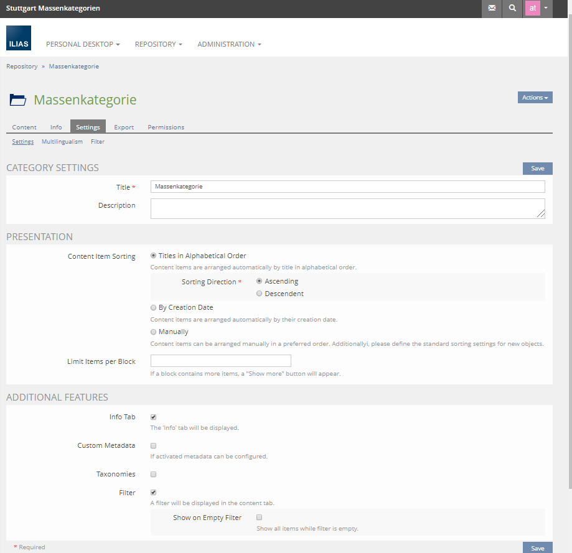Expand the Repository menu

(x=159, y=44)
